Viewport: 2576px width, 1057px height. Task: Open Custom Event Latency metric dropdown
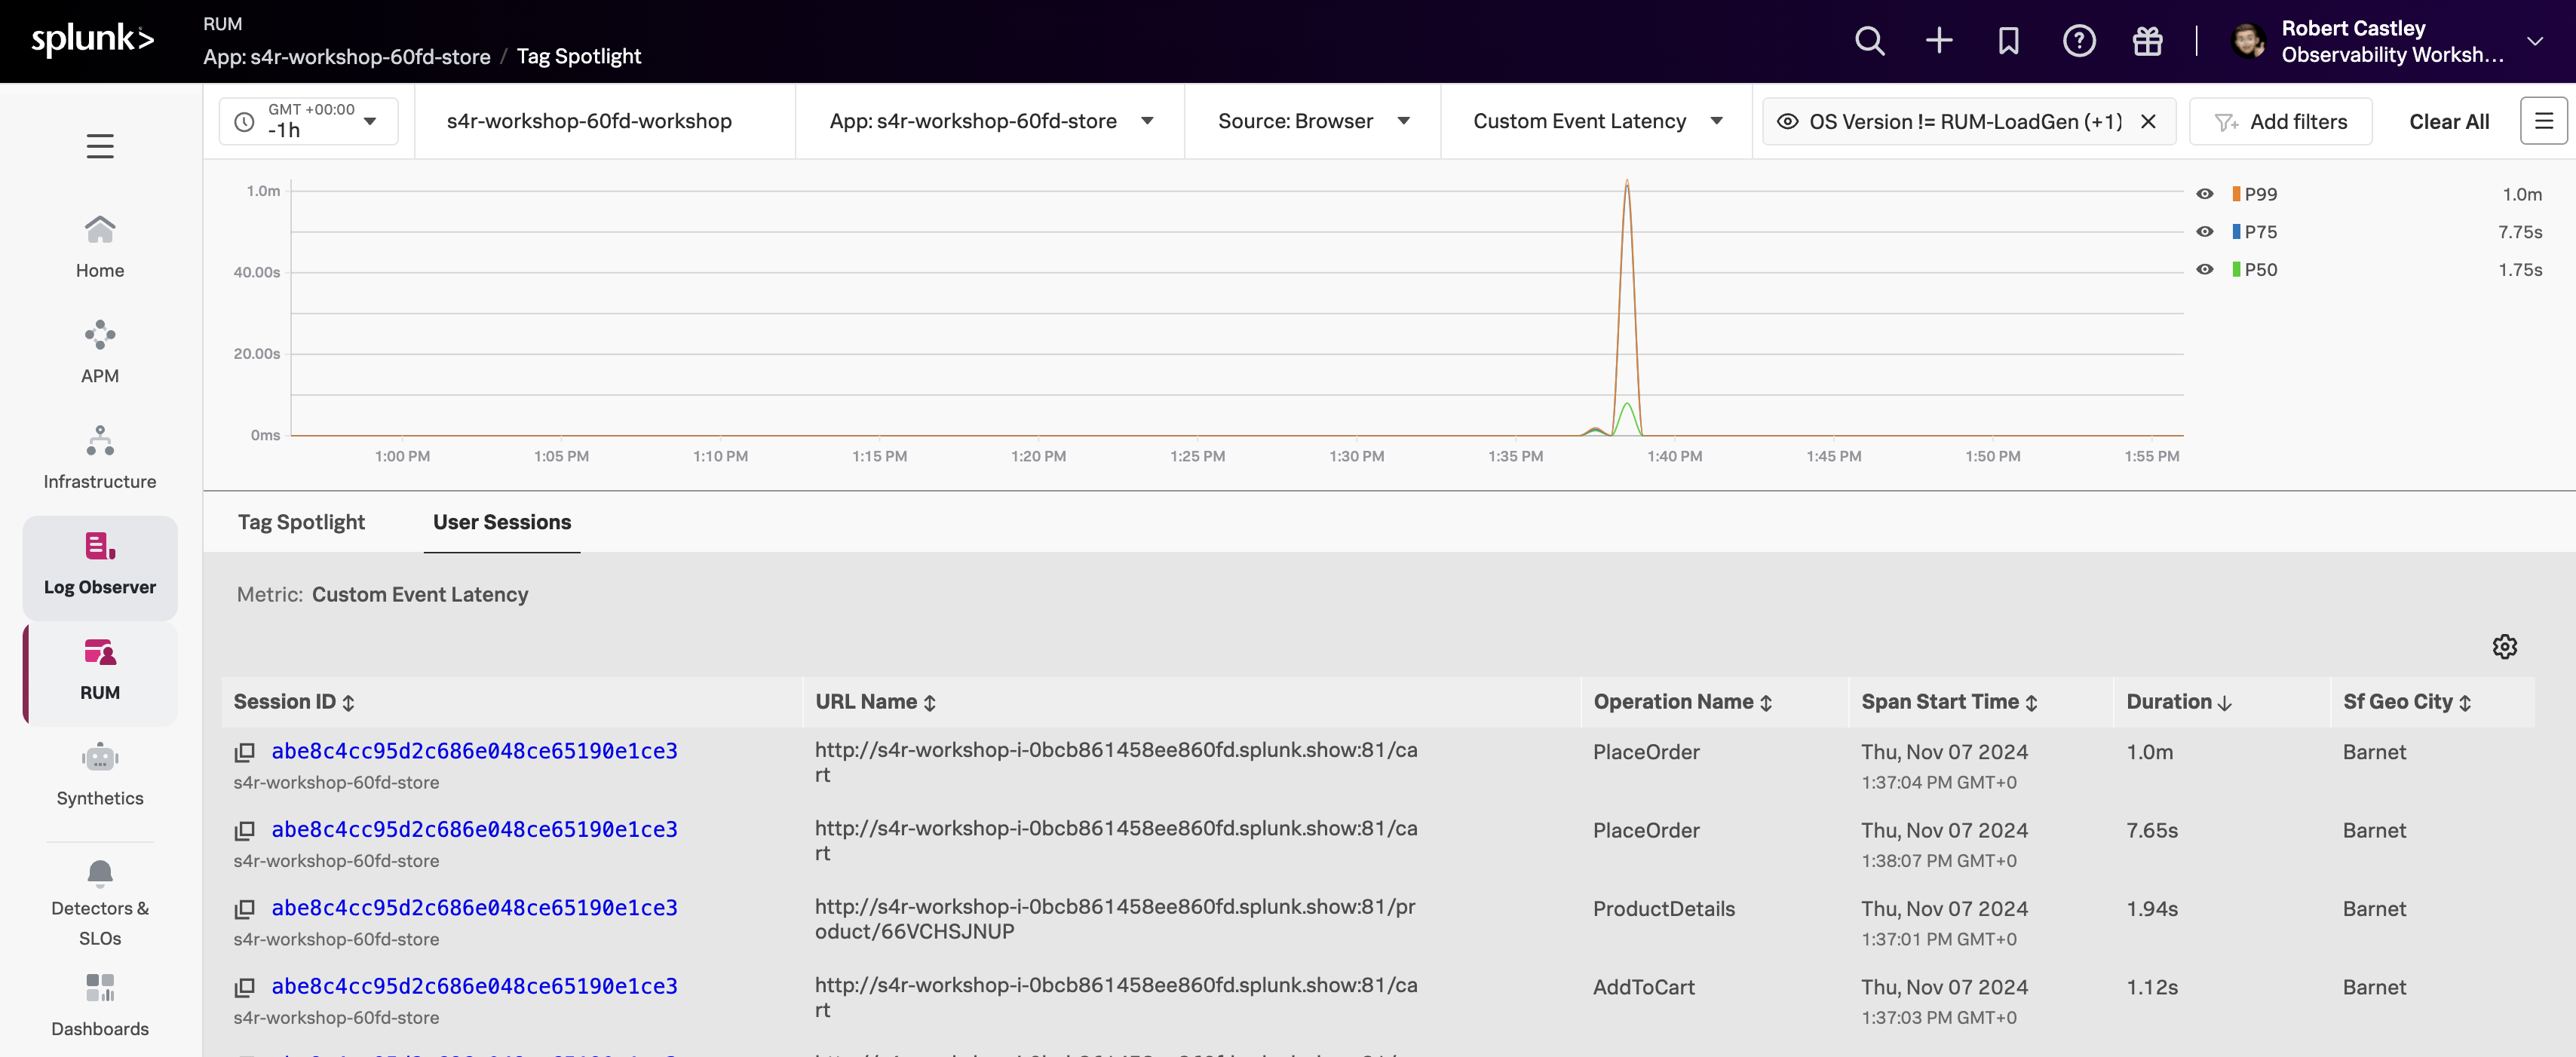point(1596,121)
